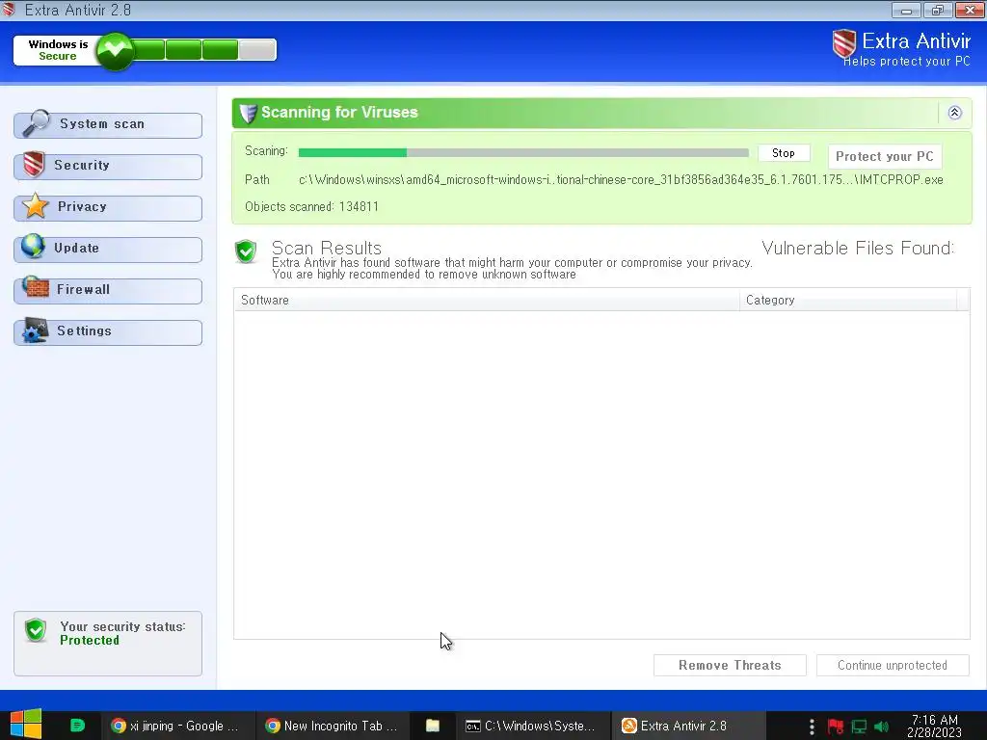Sort results by Category column

tap(848, 301)
